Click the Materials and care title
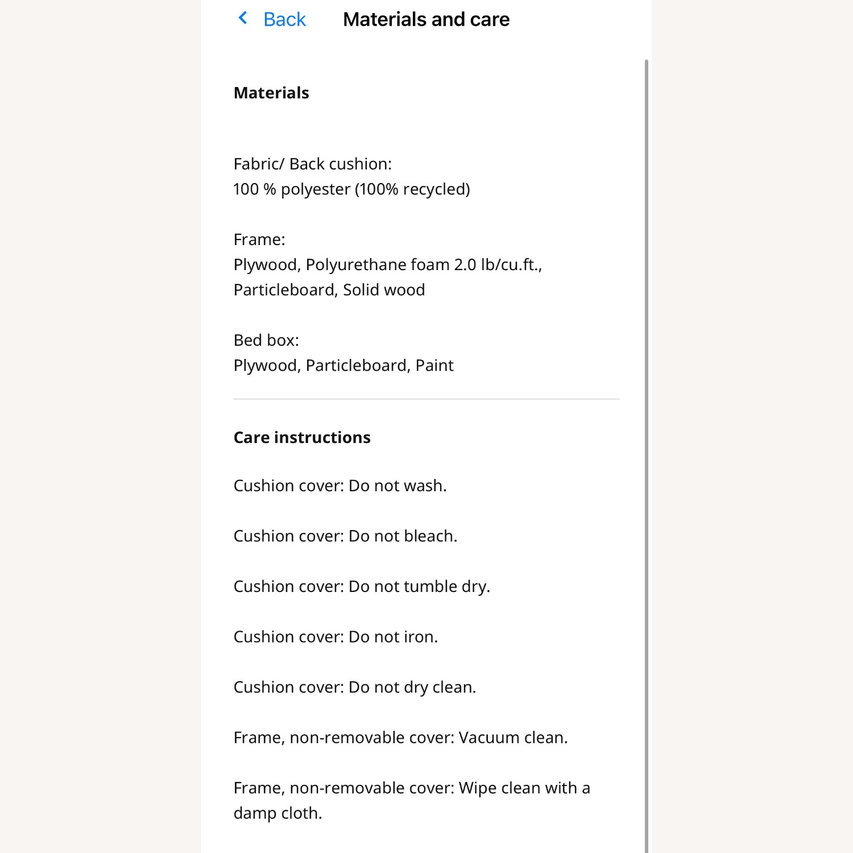 point(426,19)
